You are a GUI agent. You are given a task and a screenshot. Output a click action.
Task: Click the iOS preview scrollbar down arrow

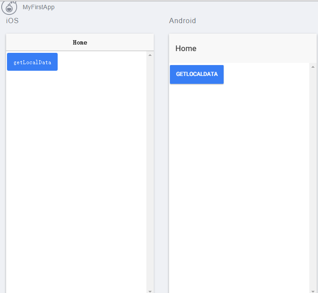150,291
